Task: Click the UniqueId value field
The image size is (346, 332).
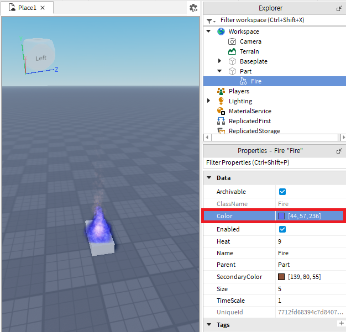Action: click(311, 312)
